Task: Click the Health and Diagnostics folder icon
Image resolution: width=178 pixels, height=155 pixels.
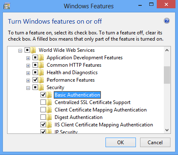Action: [41, 73]
